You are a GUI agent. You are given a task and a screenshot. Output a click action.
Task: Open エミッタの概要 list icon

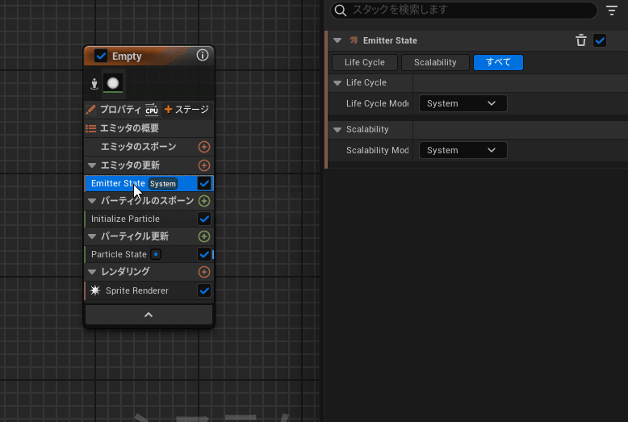point(91,128)
